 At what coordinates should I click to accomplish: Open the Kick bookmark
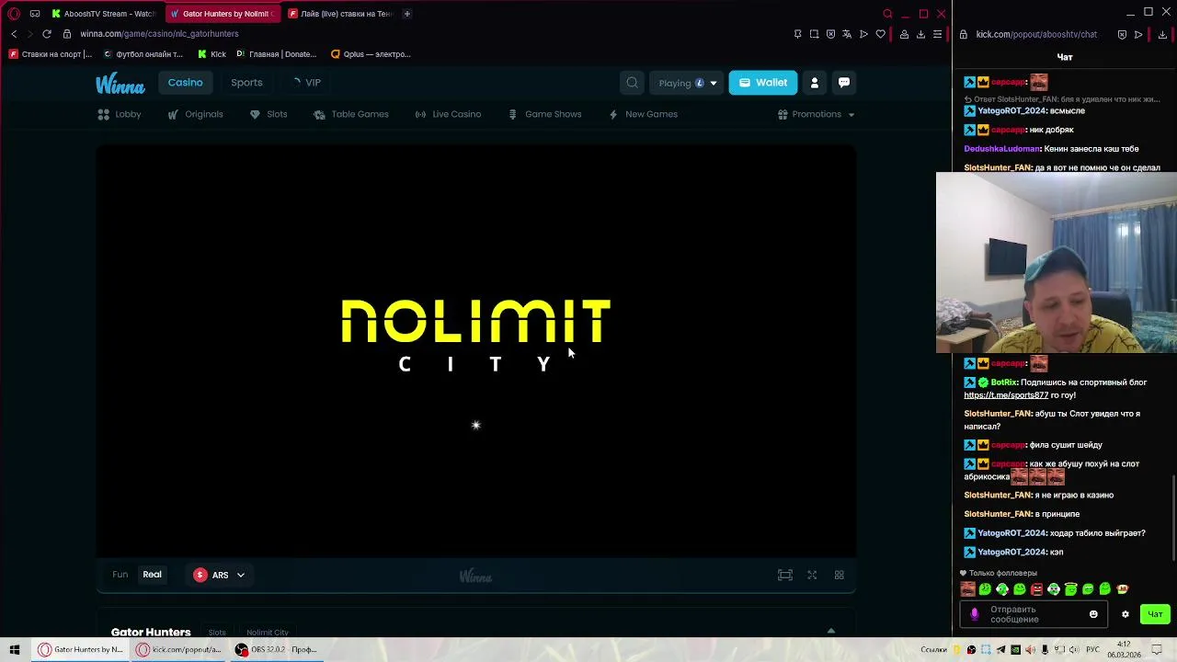pos(211,54)
